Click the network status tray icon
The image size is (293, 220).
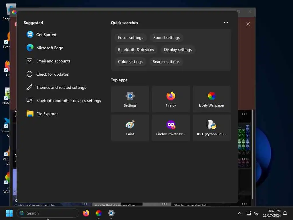[249, 213]
